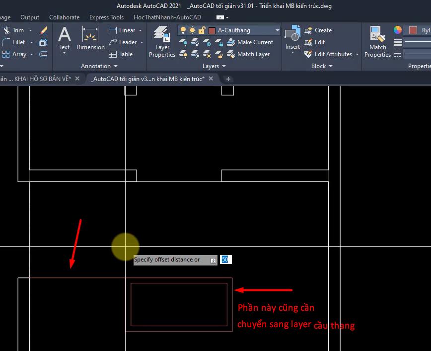The image size is (431, 351).
Task: Open the Express Tools ribbon tab
Action: (106, 17)
